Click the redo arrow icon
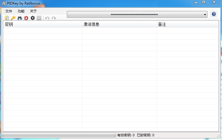This screenshot has width=222, height=140. click(x=54, y=18)
